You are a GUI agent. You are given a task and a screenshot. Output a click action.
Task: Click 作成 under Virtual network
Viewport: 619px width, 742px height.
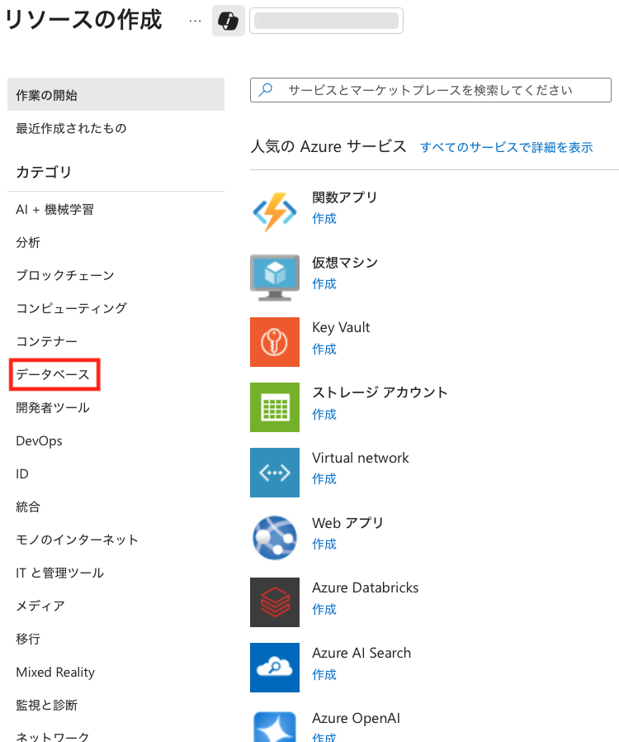click(x=324, y=478)
